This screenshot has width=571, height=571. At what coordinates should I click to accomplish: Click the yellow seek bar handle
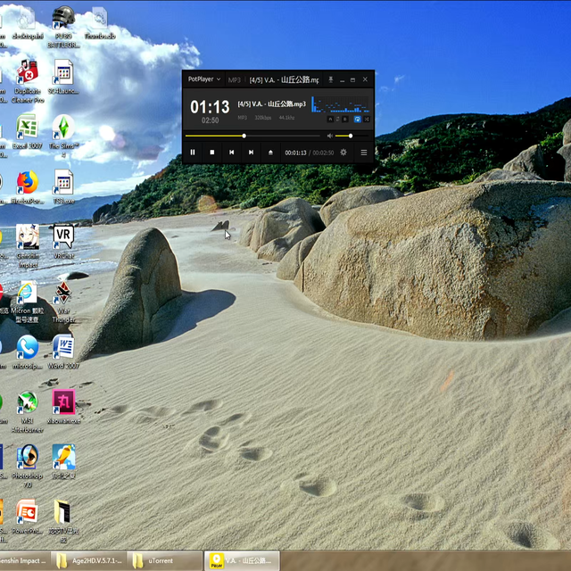[244, 136]
